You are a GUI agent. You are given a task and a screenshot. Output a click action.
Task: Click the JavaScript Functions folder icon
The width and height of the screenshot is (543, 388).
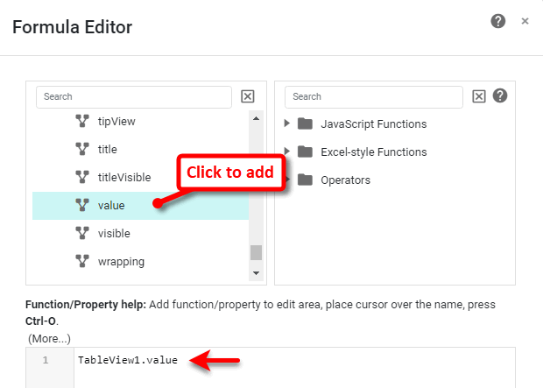(x=305, y=123)
